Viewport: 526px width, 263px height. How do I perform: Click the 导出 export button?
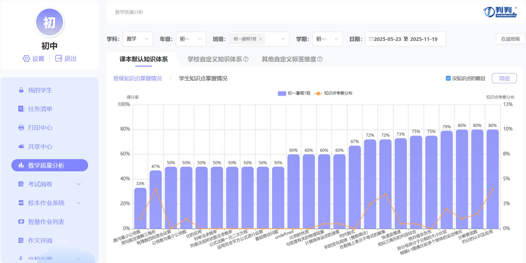[x=504, y=78]
